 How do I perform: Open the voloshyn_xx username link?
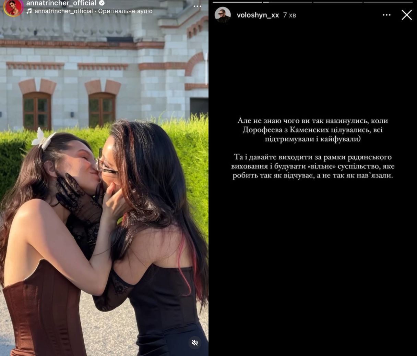pos(258,15)
